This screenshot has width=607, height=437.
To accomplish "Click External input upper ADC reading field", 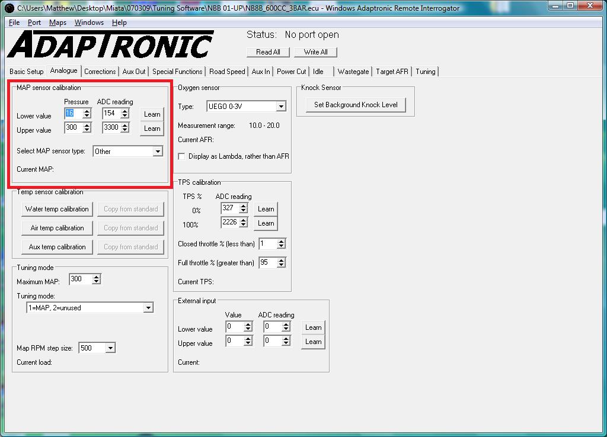I will (273, 341).
